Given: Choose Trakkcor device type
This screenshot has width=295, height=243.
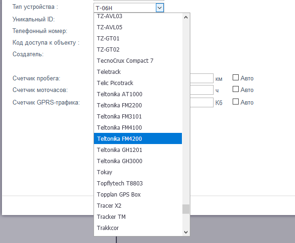Looking at the screenshot, I should pyautogui.click(x=108, y=228).
